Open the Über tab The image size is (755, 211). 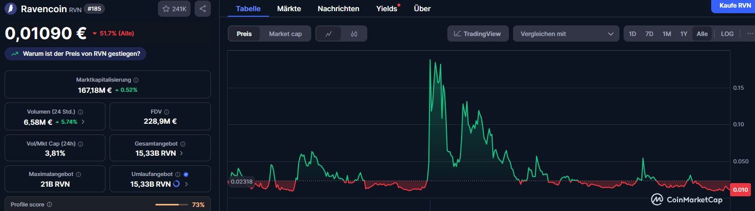tap(422, 9)
